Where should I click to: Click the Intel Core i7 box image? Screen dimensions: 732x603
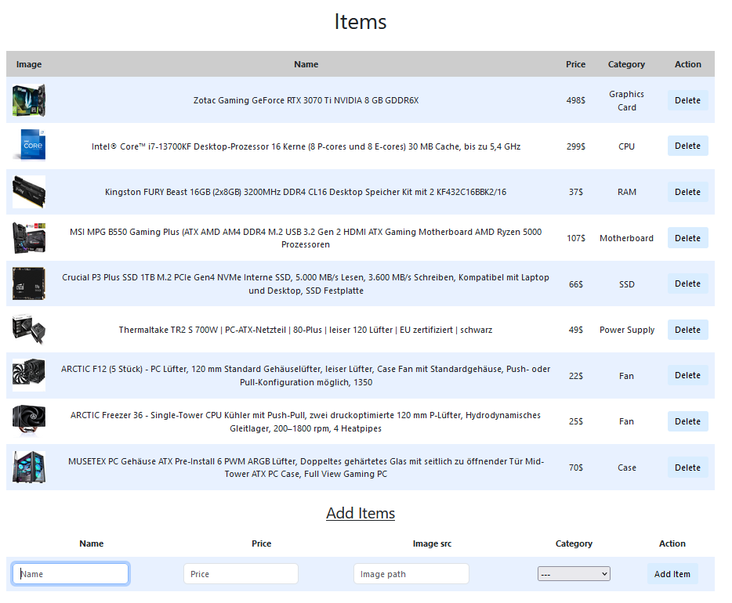29,146
